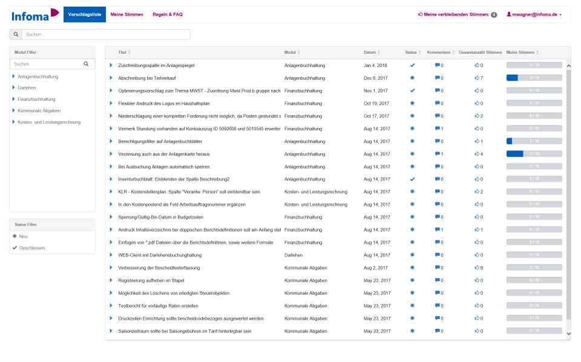581x362 pixels.
Task: Expand the Abschreibung bei Teilverkauf row
Action: 111,78
